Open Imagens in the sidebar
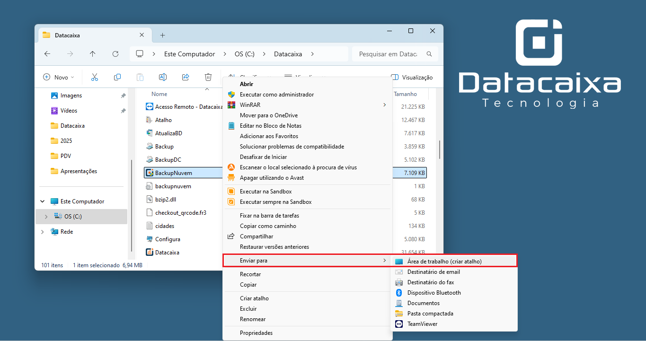This screenshot has height=341, width=646. [71, 96]
